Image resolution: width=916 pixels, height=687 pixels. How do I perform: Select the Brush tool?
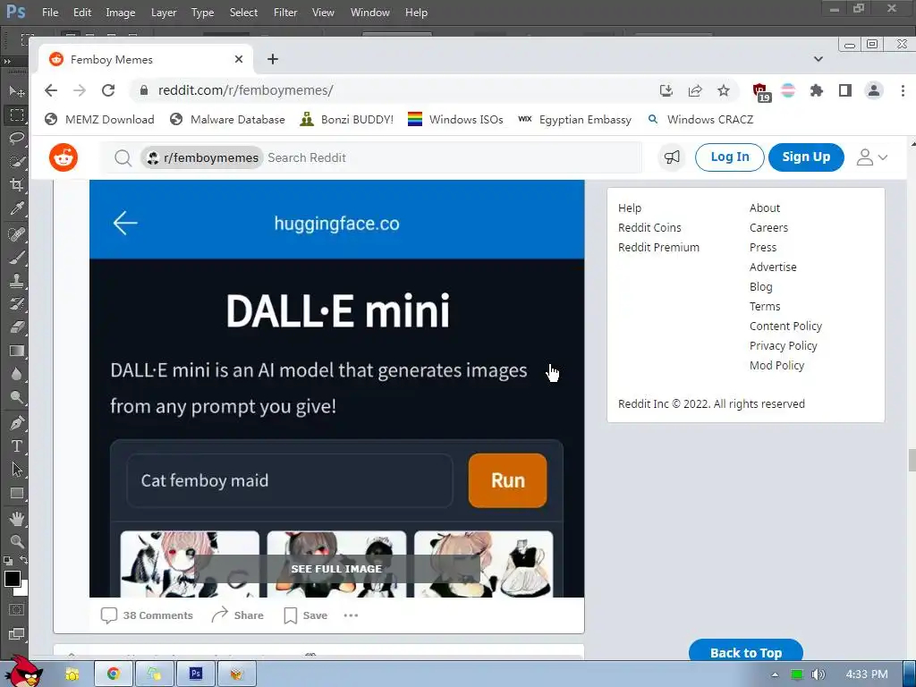coord(16,257)
